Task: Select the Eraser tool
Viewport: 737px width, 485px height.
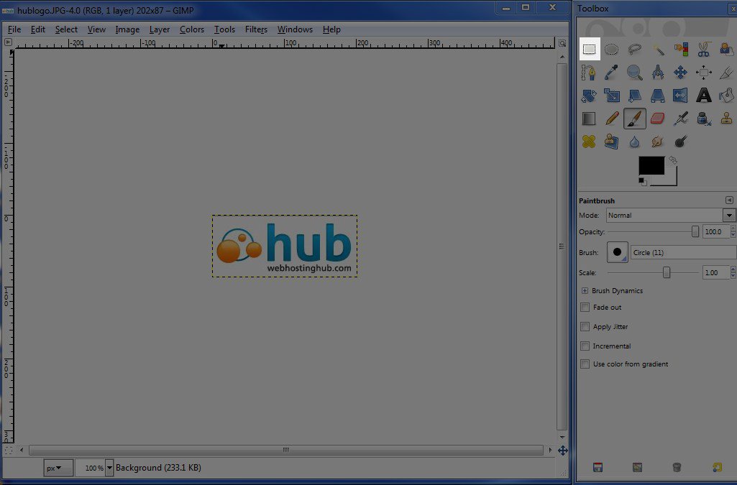Action: pos(657,119)
